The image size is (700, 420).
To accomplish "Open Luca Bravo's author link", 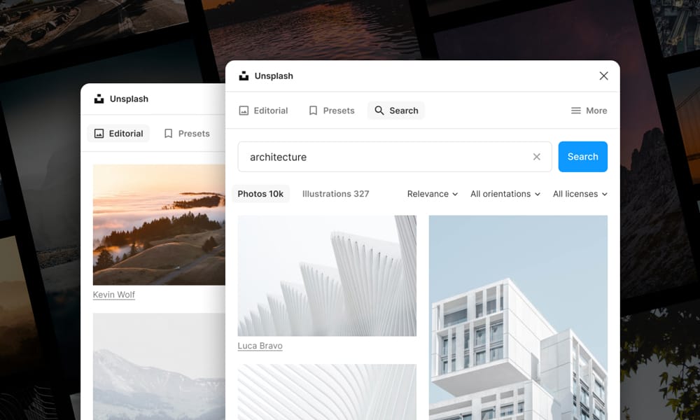I will (260, 346).
